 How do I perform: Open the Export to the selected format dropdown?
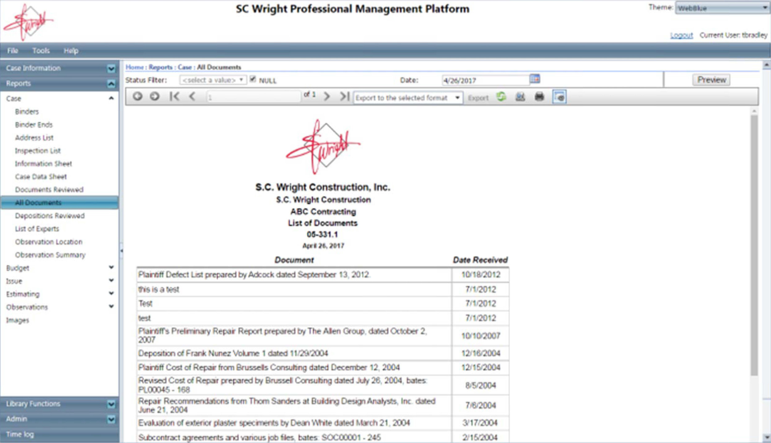tap(408, 98)
